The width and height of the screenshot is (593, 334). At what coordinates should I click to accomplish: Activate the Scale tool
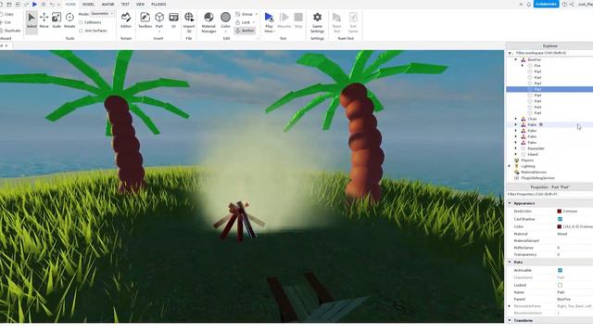pyautogui.click(x=57, y=20)
